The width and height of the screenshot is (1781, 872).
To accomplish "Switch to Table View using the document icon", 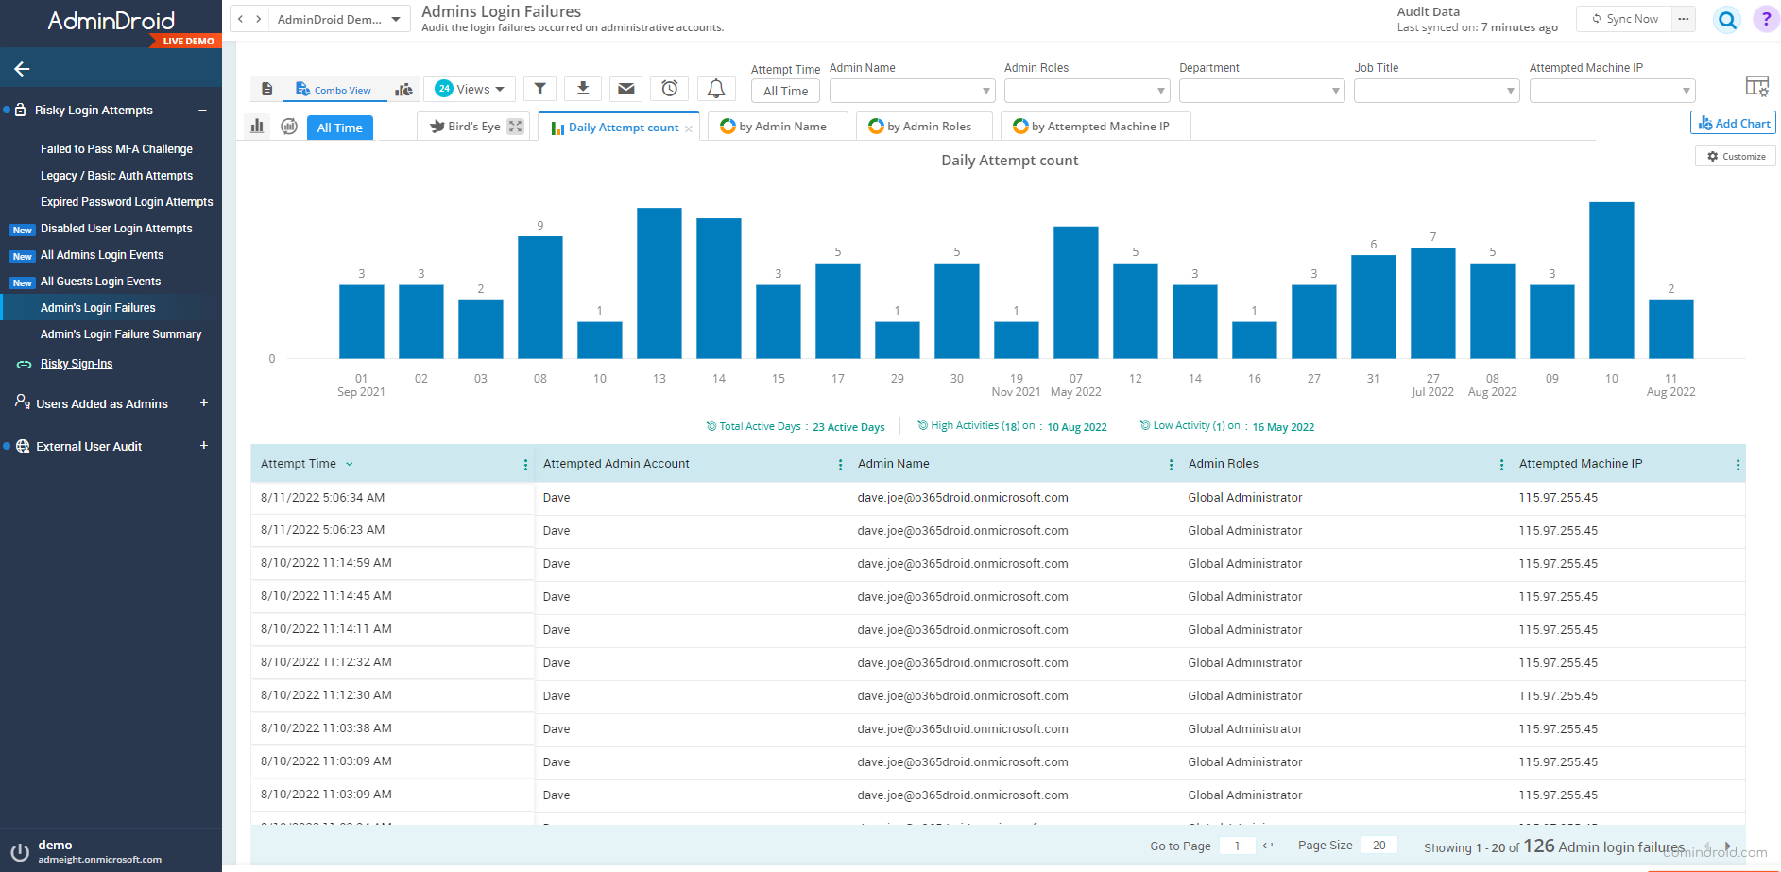I will [x=267, y=88].
